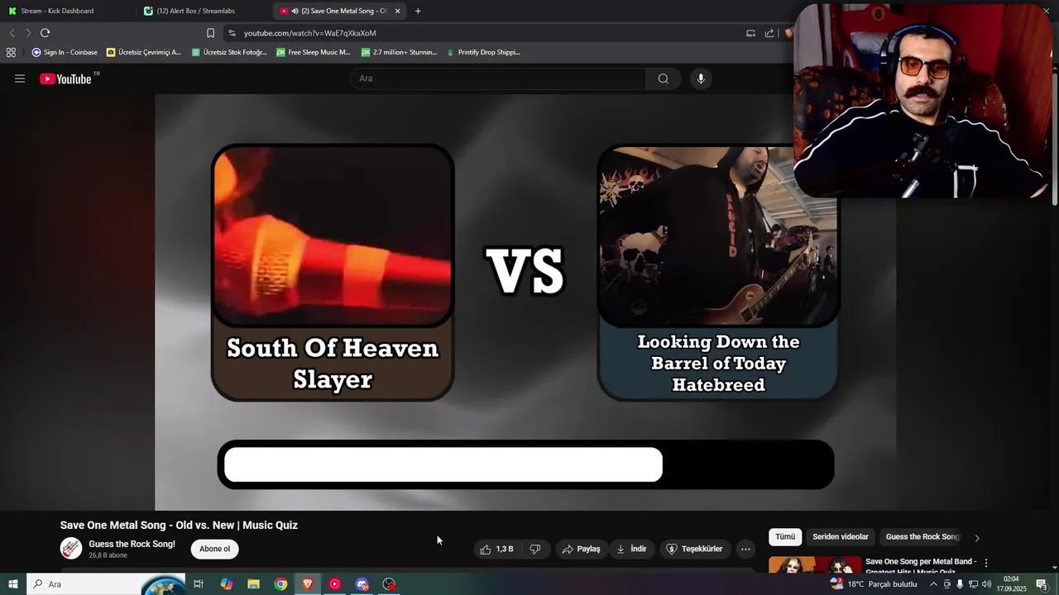Click the Hatebreed song card

pos(718,273)
